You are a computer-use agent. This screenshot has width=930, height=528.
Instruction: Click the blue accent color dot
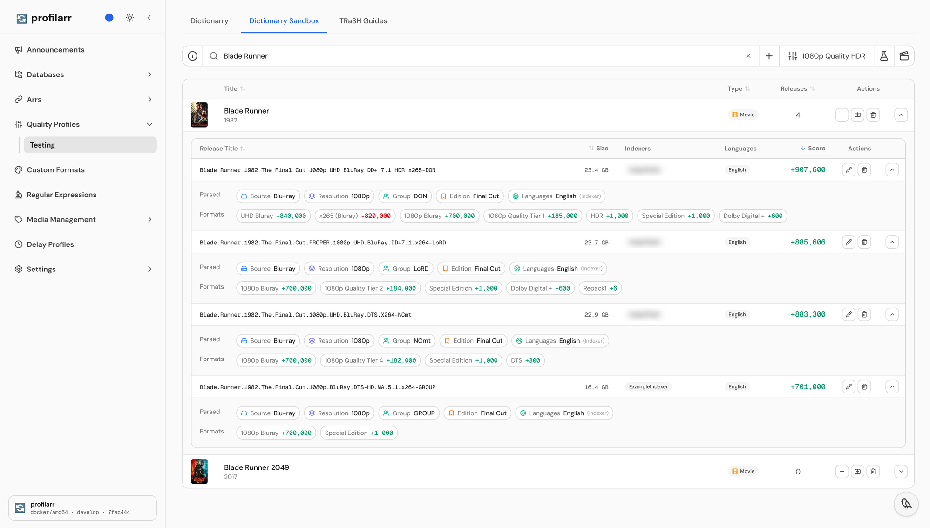tap(109, 18)
